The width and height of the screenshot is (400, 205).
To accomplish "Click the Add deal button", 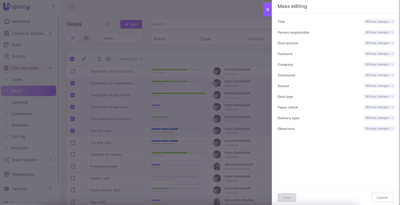I will [131, 24].
